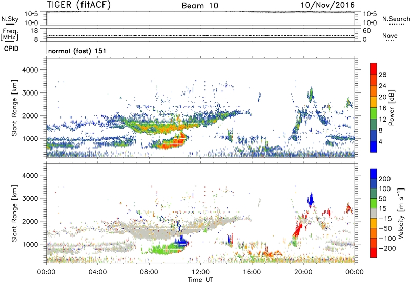Click the -100 label on Velocity colorbar

[x=387, y=239]
